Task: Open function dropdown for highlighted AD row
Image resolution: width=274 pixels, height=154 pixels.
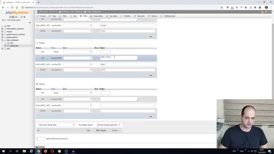Action: pos(78,58)
